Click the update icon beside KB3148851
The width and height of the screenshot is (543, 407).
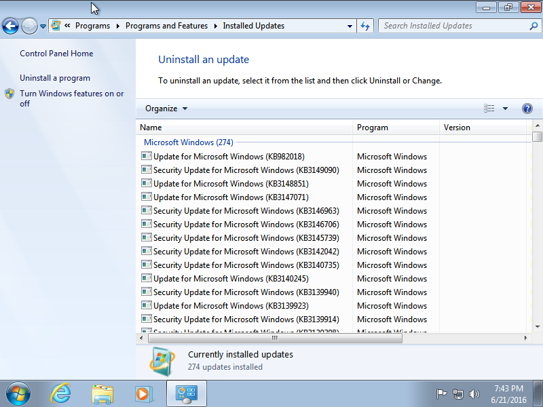(x=147, y=182)
